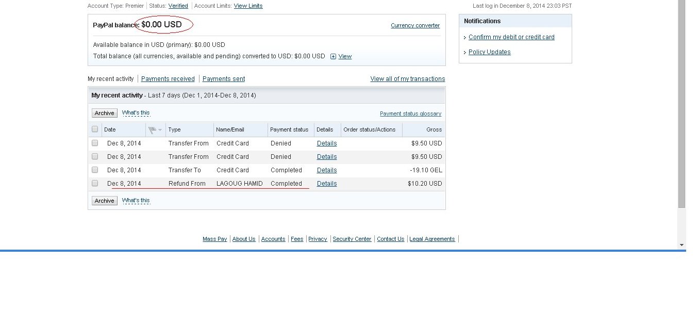Check the Transfer To -19.10 GEL row checkbox

click(x=95, y=170)
